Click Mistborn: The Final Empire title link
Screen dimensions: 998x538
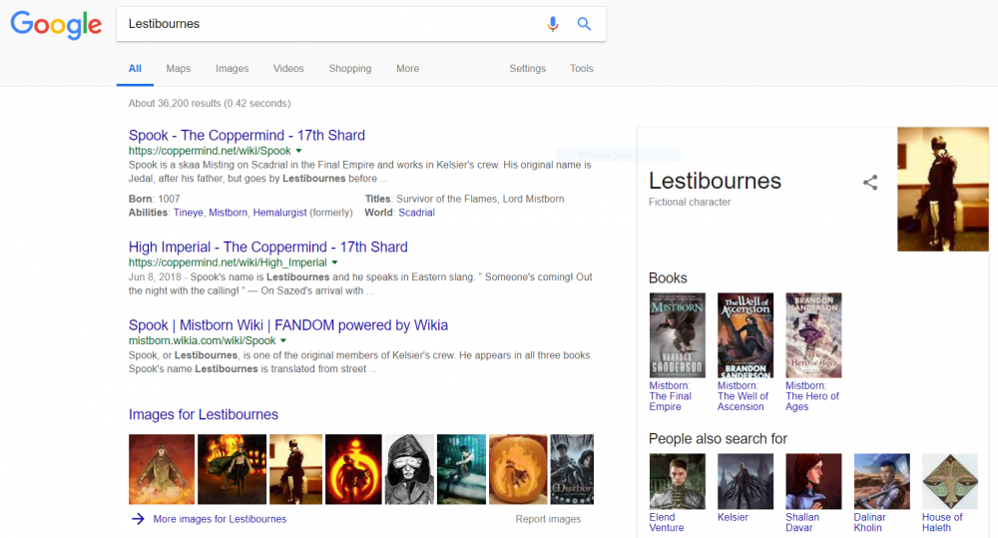pyautogui.click(x=671, y=396)
